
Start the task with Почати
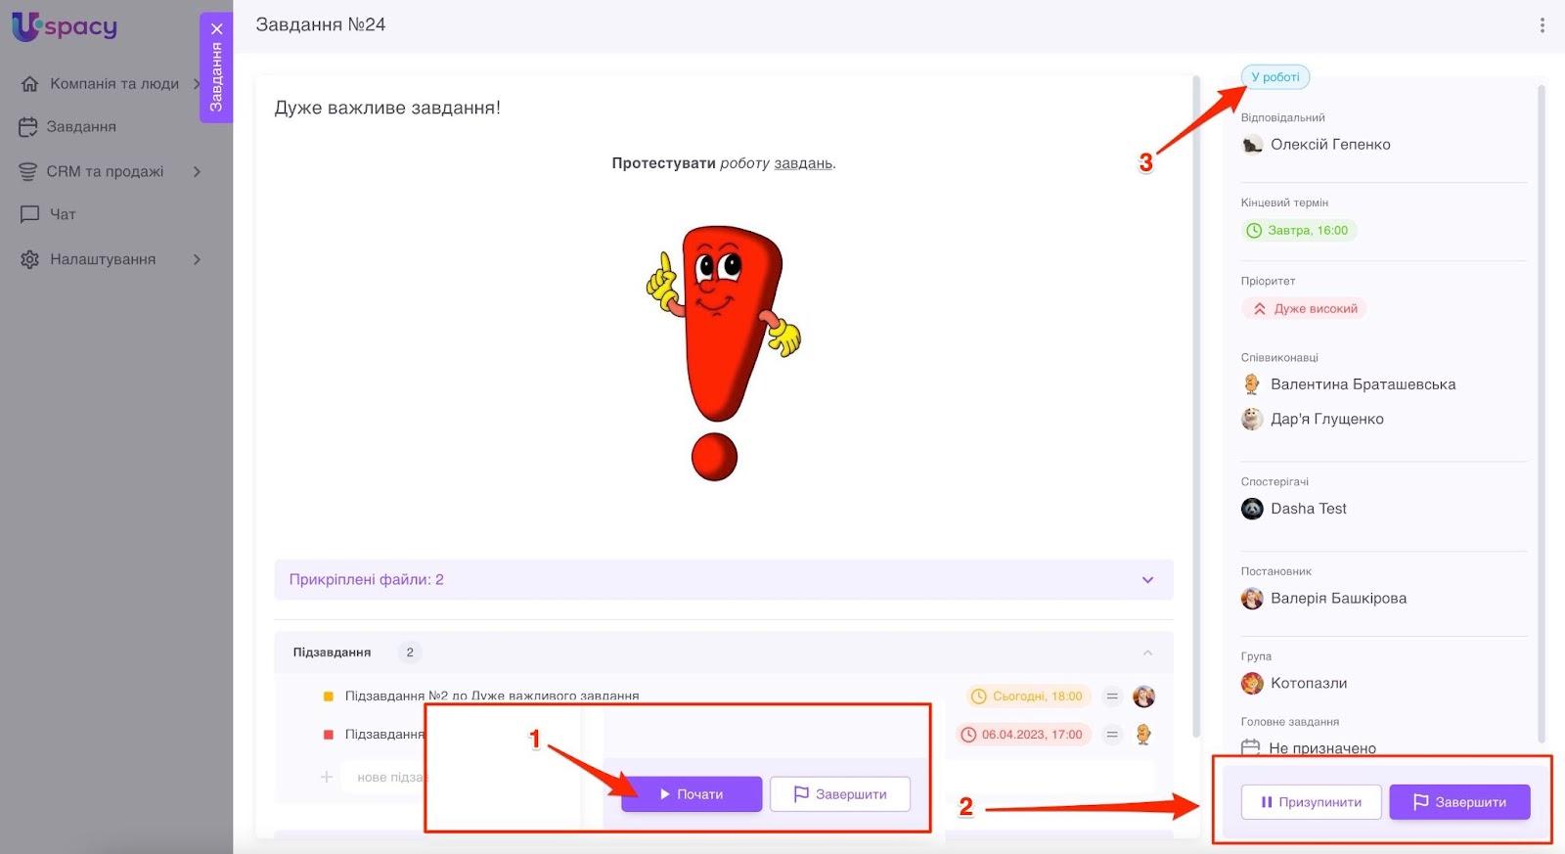pos(692,794)
